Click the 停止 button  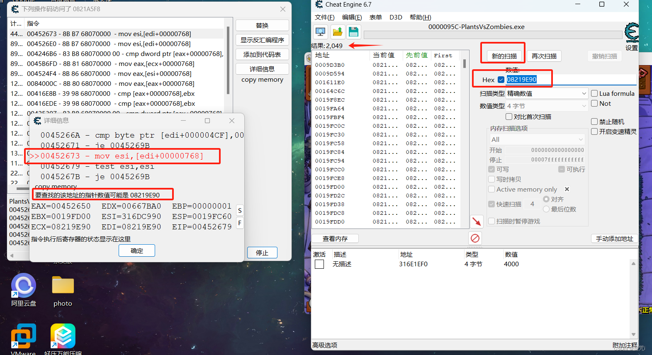pos(262,253)
